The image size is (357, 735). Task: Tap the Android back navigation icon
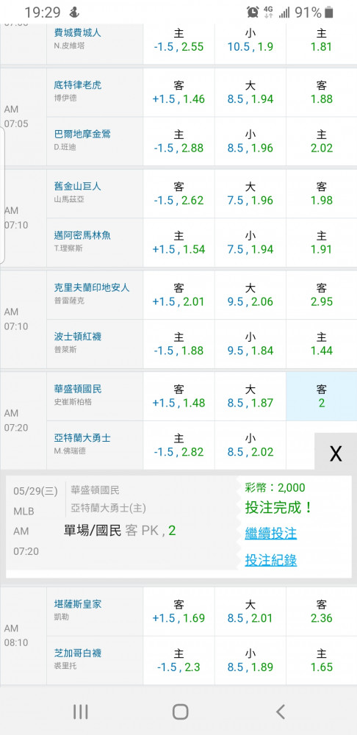280,712
